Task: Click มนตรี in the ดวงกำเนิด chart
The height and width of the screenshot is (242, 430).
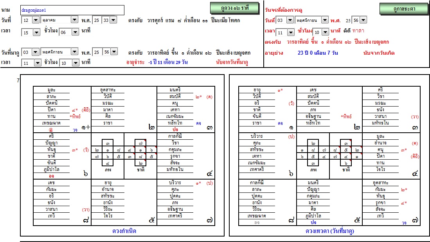Action: coord(175,90)
